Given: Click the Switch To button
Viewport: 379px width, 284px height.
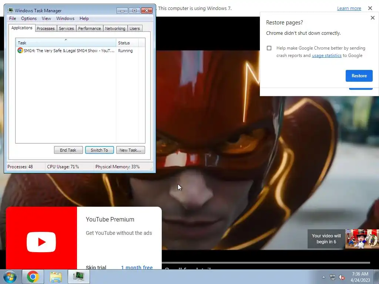Looking at the screenshot, I should click(99, 150).
